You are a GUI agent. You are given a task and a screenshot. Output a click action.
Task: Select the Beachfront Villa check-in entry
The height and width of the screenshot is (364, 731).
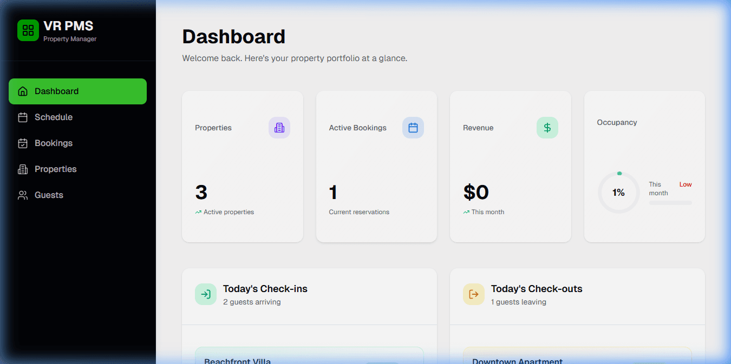click(x=237, y=359)
